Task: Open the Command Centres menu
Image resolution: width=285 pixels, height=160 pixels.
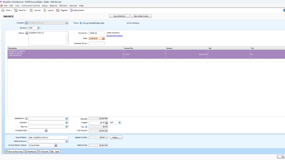Action: coord(31,6)
